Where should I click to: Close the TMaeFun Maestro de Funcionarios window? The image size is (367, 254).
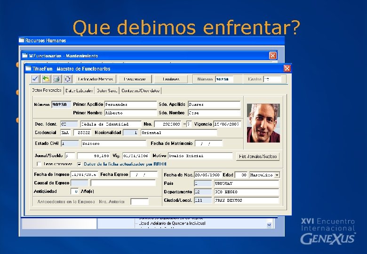point(287,69)
